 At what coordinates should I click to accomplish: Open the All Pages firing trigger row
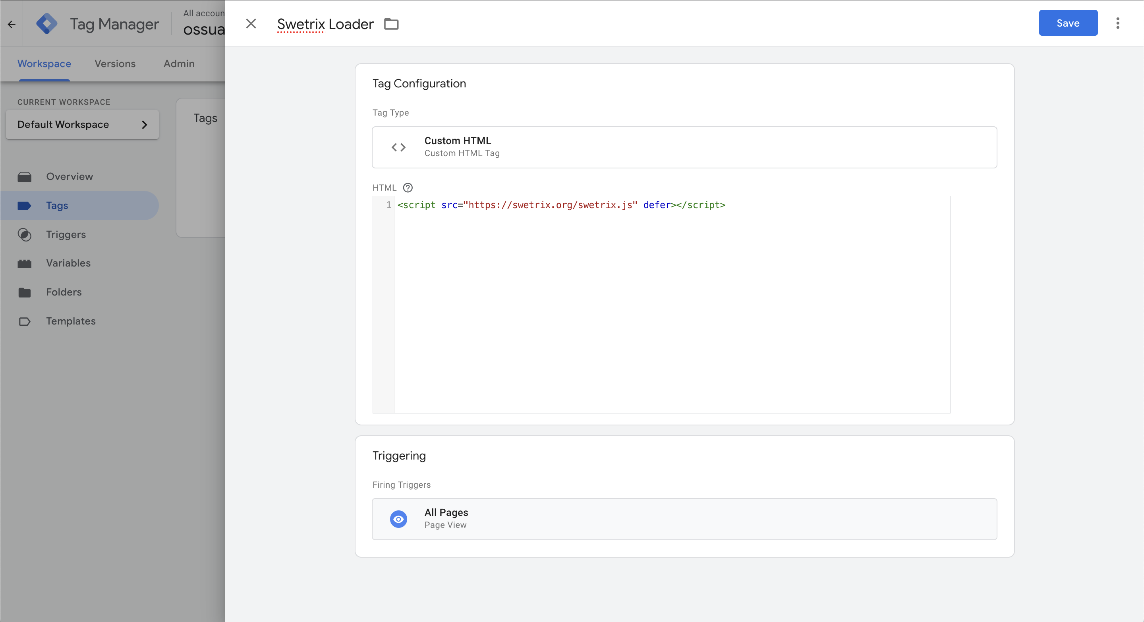pyautogui.click(x=684, y=519)
